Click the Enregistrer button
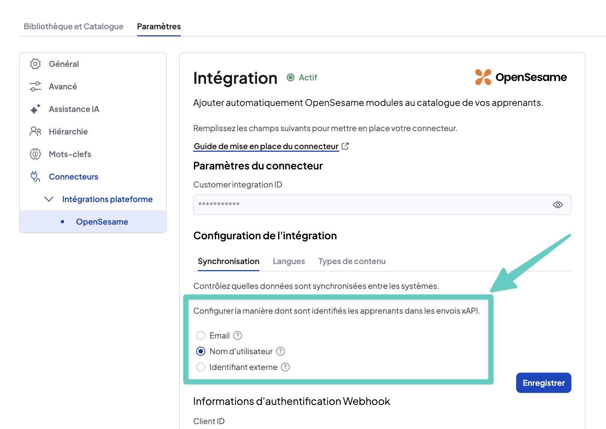This screenshot has width=606, height=429. (x=544, y=383)
